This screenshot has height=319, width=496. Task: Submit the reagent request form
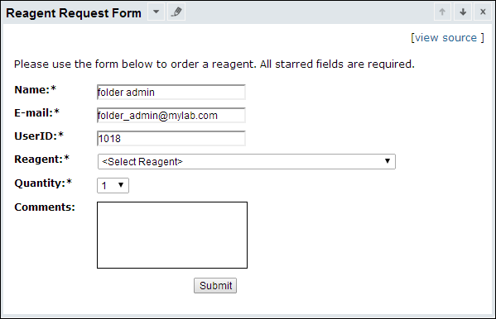[215, 285]
